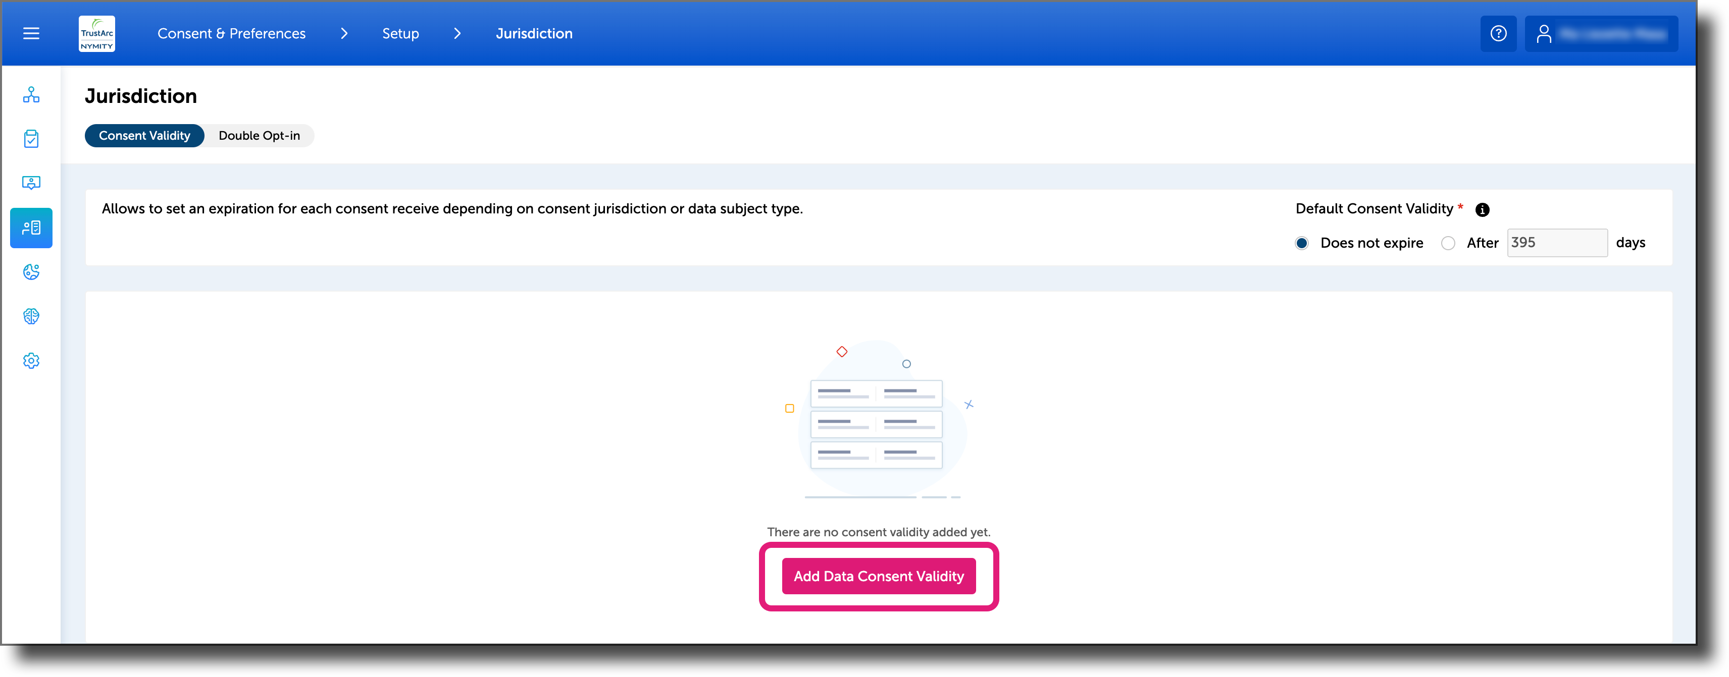Open settings via the gear icon
This screenshot has height=677, width=1729.
[31, 360]
